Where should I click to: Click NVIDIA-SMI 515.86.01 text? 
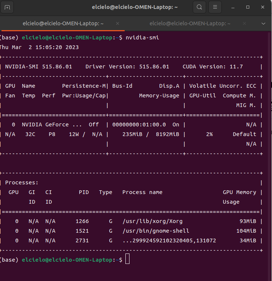tap(39, 67)
